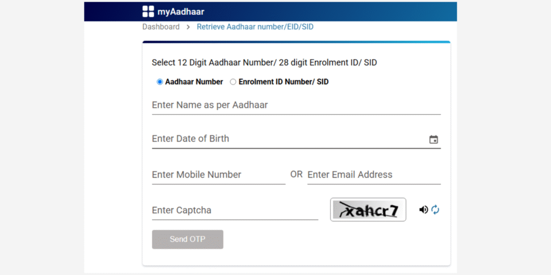The image size is (551, 275).
Task: Choose the Enrolment ID Number/ SID radio circle
Action: click(x=233, y=82)
